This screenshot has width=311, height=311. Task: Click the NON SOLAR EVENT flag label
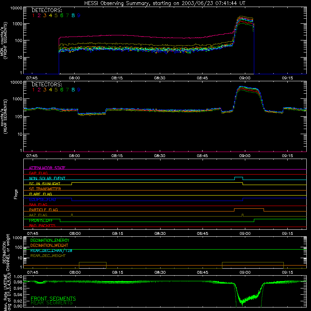tap(47, 178)
